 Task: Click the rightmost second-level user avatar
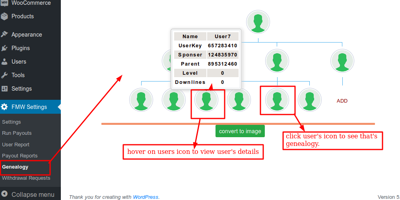[342, 61]
